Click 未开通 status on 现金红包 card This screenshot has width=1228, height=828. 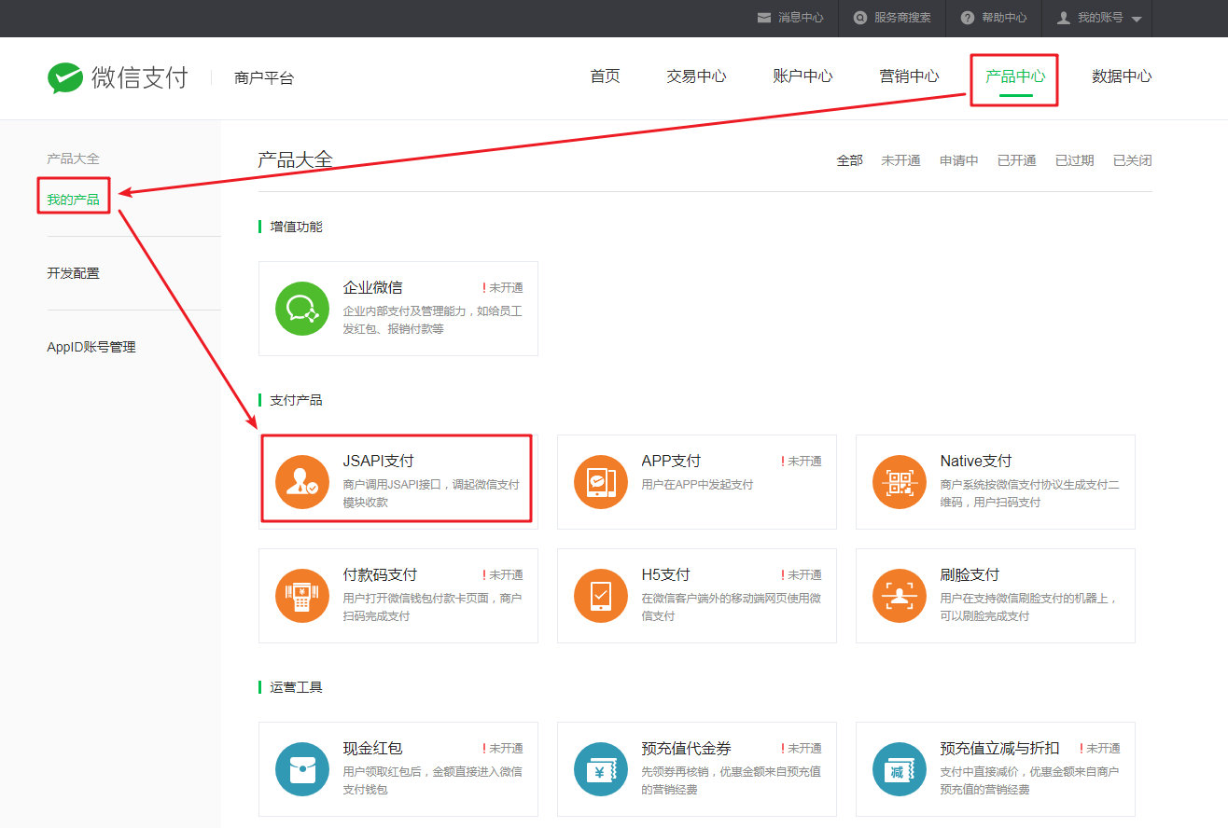[503, 748]
